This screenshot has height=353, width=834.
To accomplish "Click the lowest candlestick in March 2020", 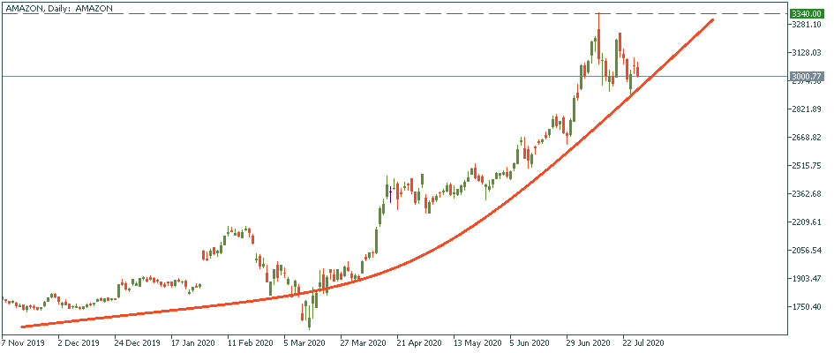I will [310, 313].
